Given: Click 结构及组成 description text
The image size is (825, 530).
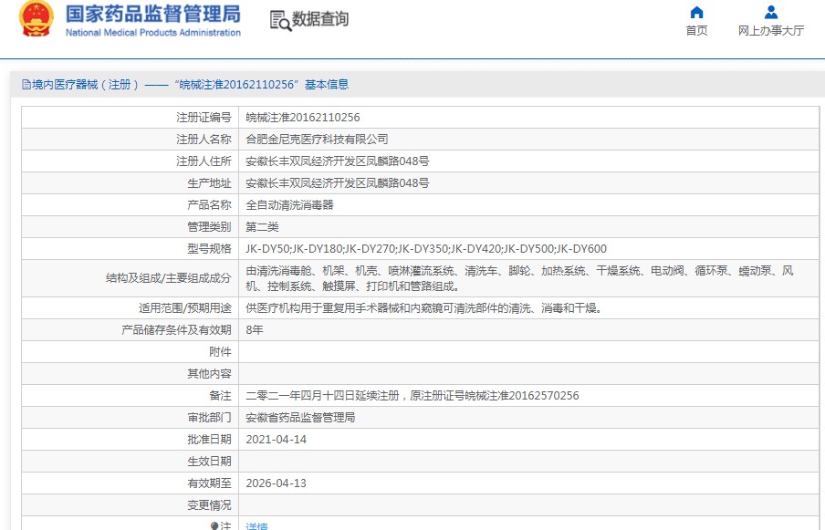Looking at the screenshot, I should coord(520,278).
